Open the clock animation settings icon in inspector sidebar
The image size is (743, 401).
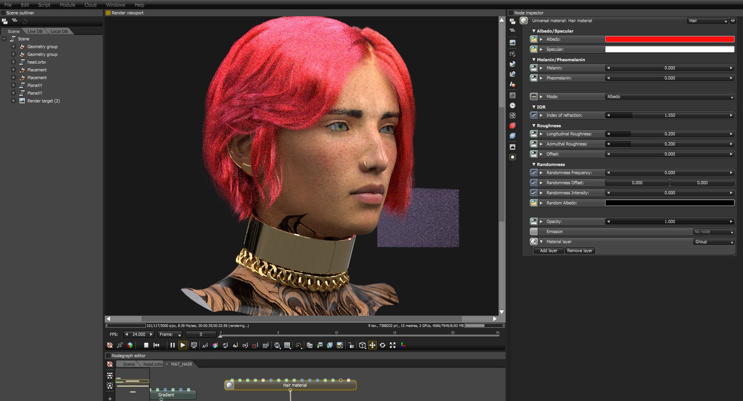coord(513,105)
